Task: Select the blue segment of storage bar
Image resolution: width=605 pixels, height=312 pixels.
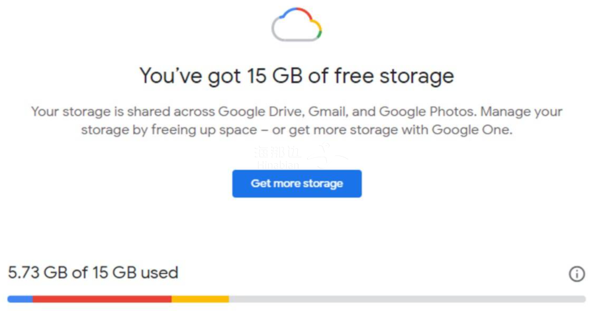Action: [20, 299]
